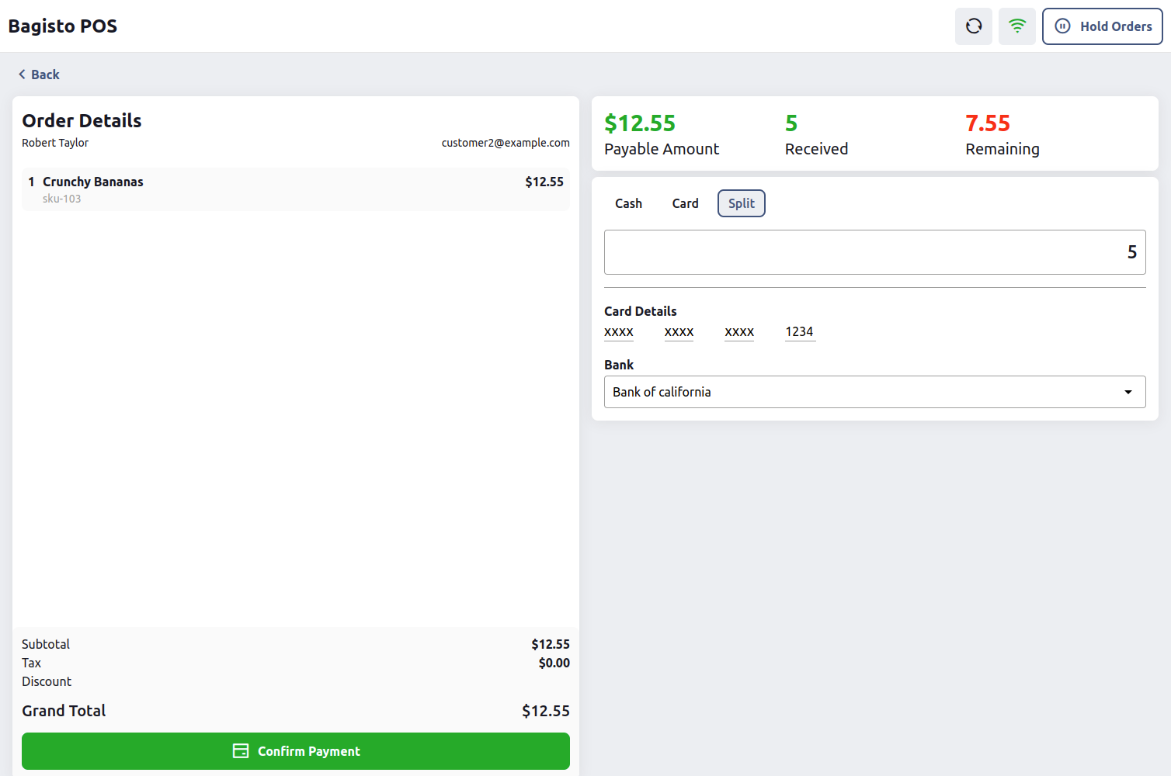Switch to the Cash payment tab
1171x776 pixels.
tap(628, 203)
